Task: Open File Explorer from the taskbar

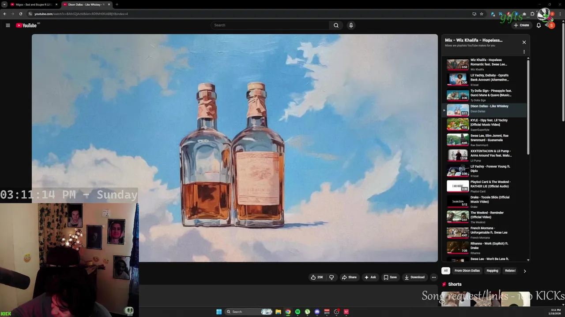Action: click(x=278, y=312)
